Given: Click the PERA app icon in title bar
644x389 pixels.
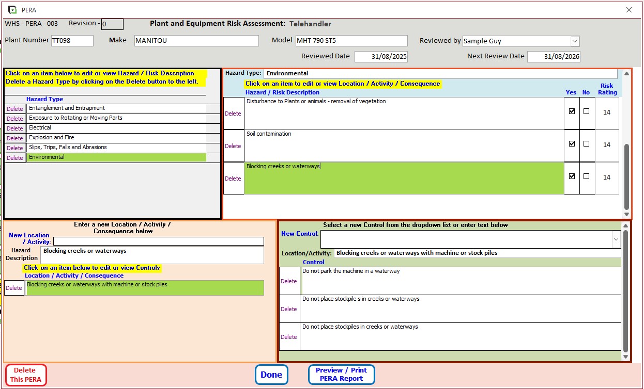Looking at the screenshot, I should 12,10.
